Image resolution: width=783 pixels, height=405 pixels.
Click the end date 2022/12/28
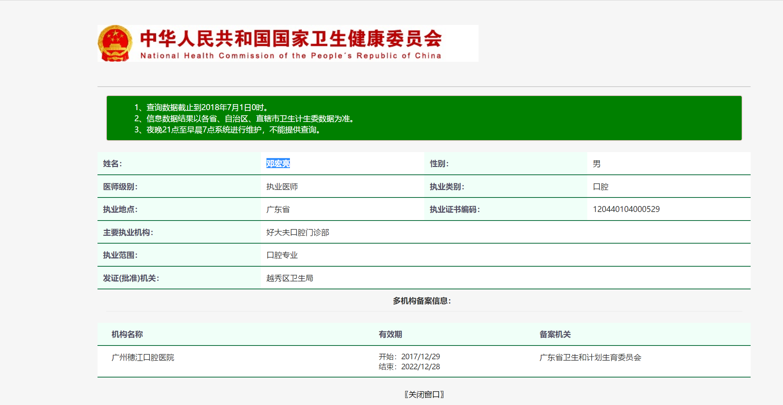(421, 367)
